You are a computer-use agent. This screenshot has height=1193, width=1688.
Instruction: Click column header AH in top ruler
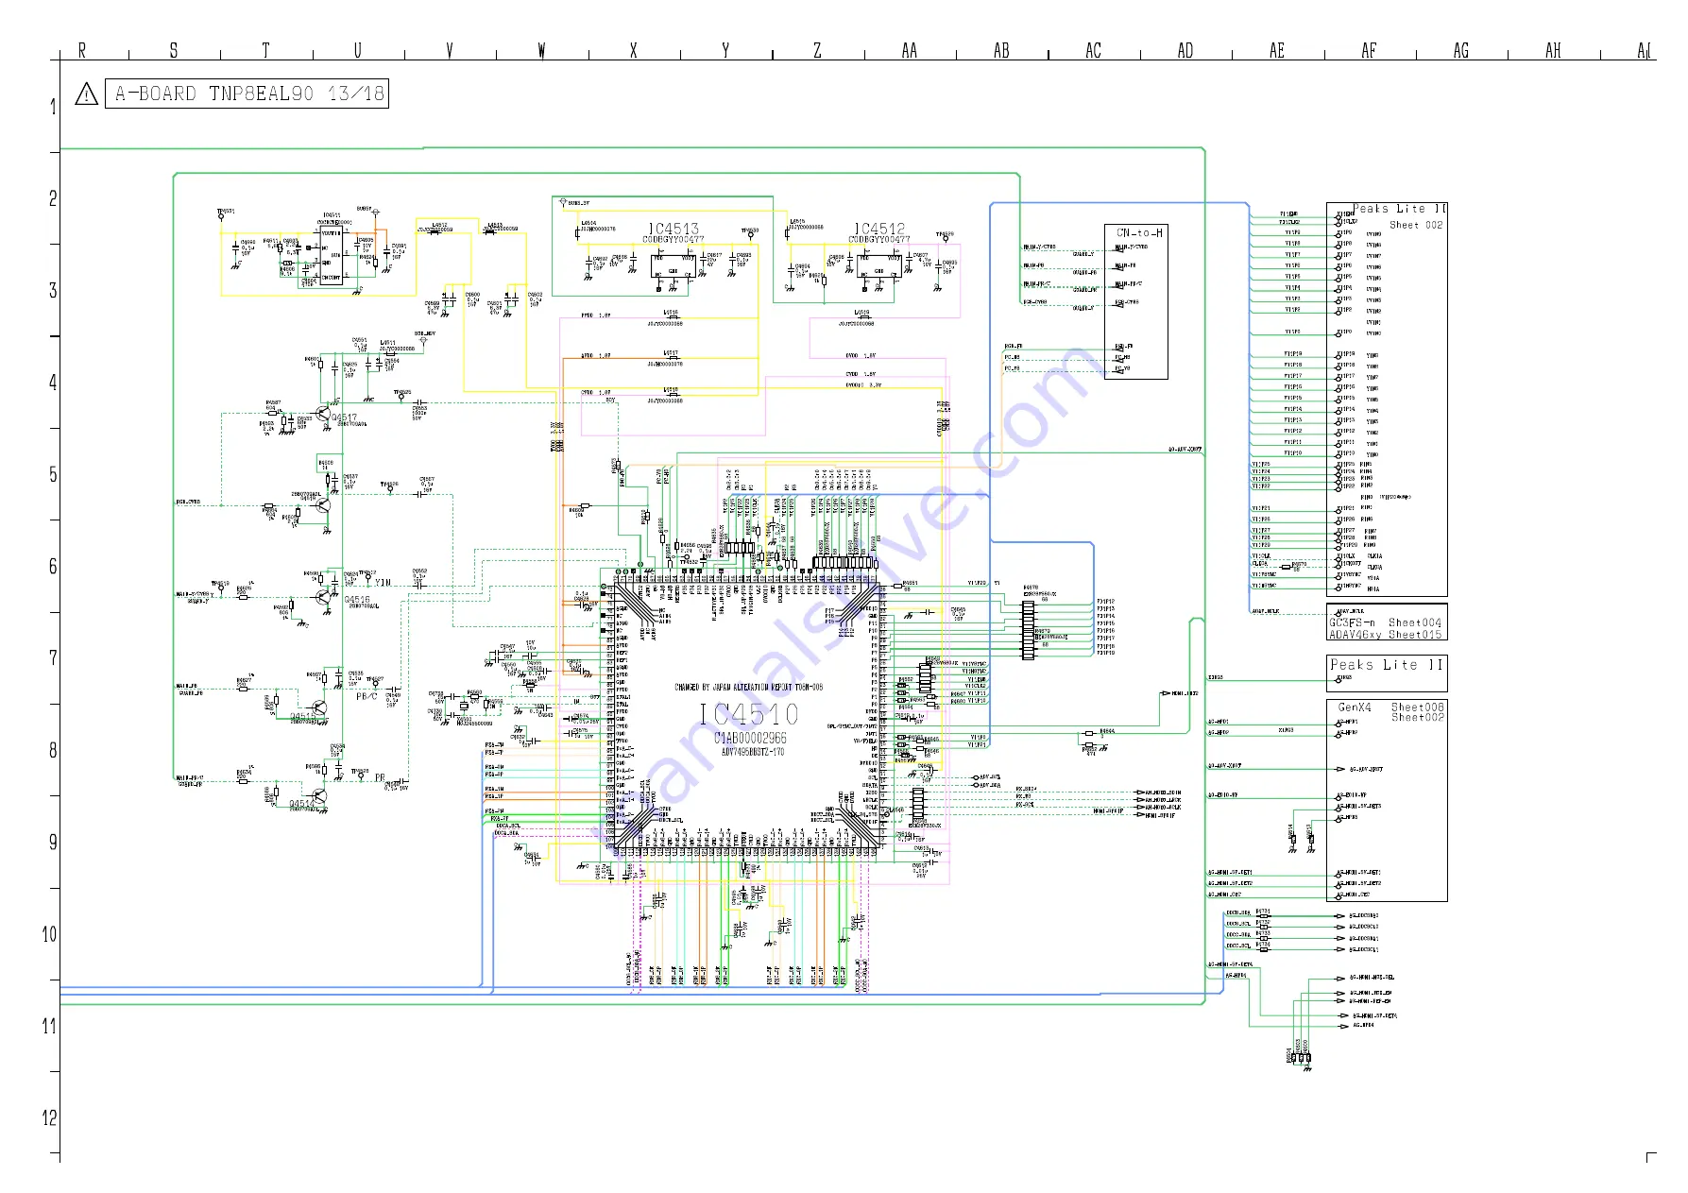[1553, 50]
